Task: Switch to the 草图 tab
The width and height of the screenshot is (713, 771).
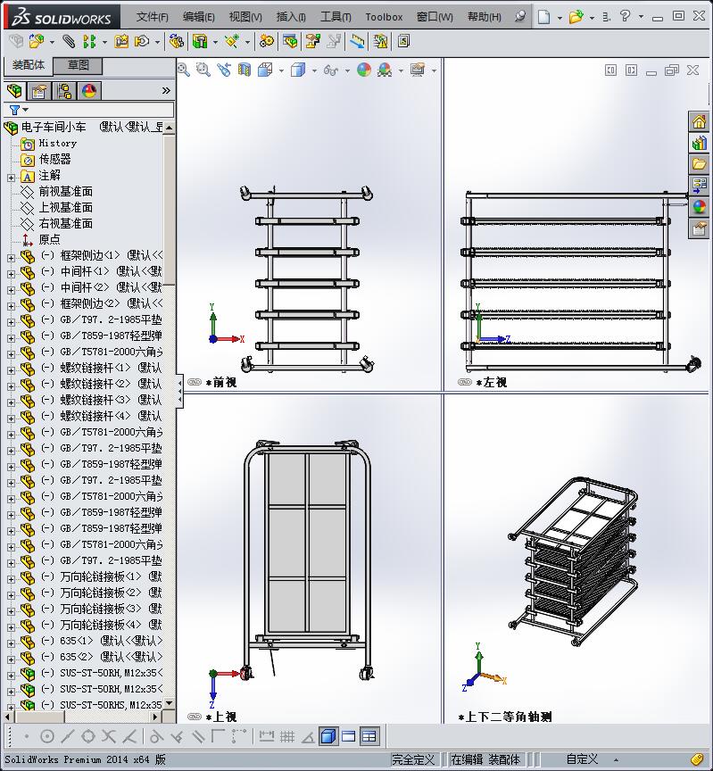Action: coord(78,65)
